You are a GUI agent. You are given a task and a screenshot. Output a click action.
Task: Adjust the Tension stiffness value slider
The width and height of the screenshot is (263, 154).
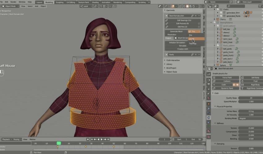click(251, 128)
